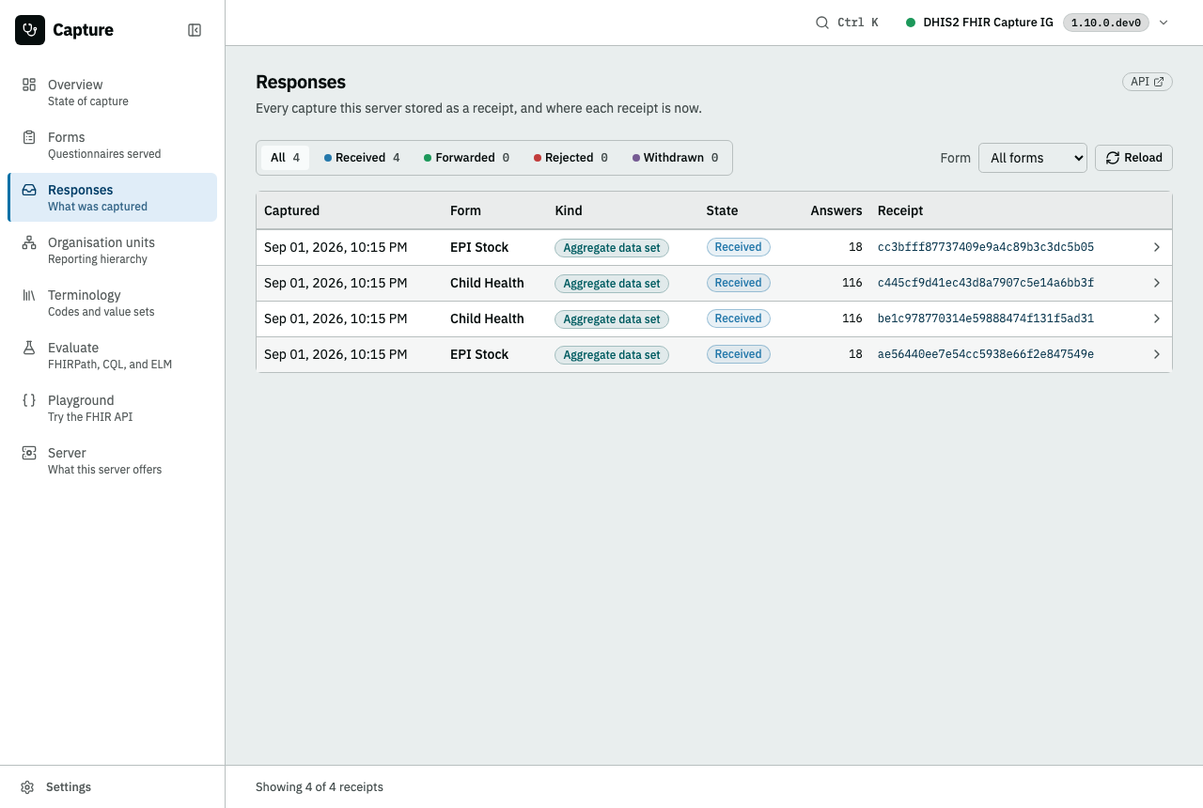Click the Receipt column header
The height and width of the screenshot is (808, 1203).
tap(900, 210)
